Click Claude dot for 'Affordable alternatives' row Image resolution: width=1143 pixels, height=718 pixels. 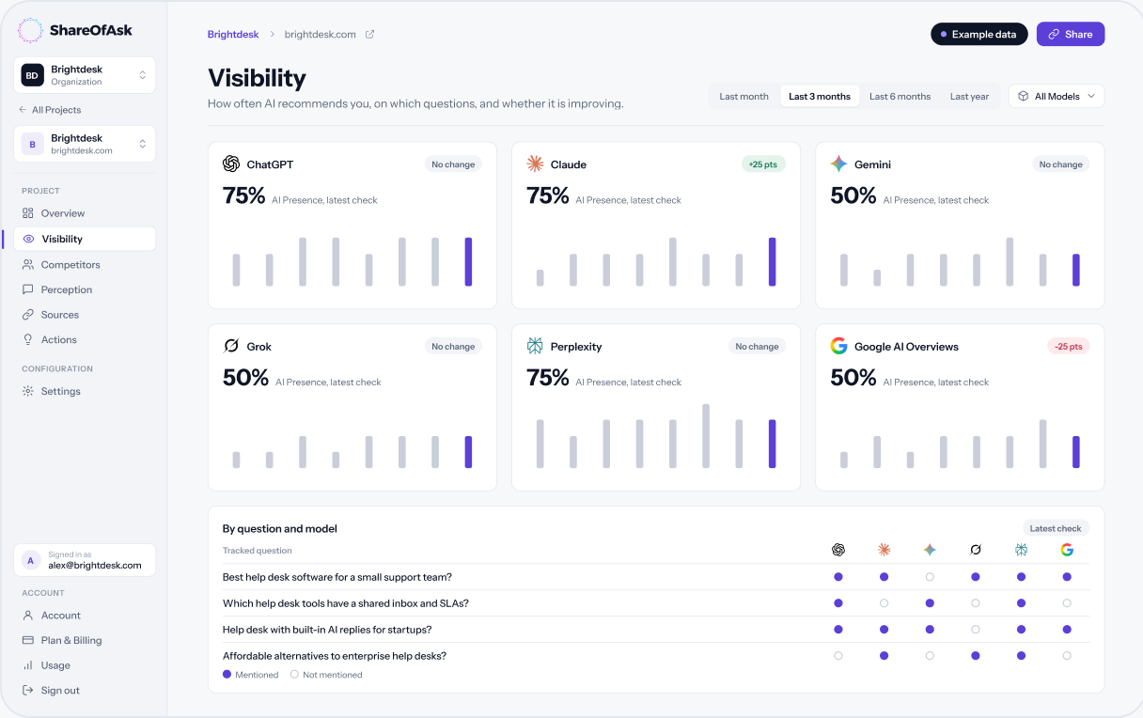click(884, 656)
